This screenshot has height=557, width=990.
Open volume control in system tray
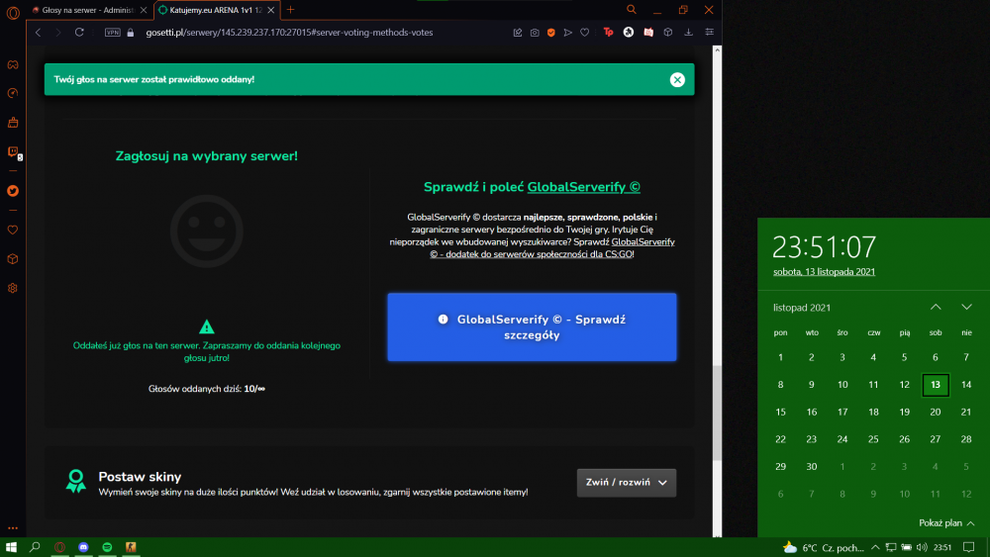(x=922, y=547)
